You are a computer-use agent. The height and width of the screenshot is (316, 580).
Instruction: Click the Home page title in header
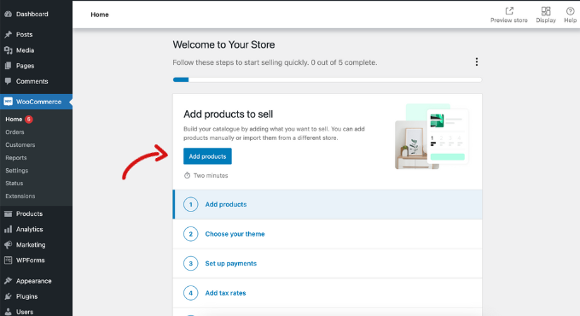click(100, 15)
